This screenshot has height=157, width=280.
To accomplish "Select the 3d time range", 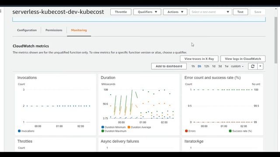I will (220, 66).
